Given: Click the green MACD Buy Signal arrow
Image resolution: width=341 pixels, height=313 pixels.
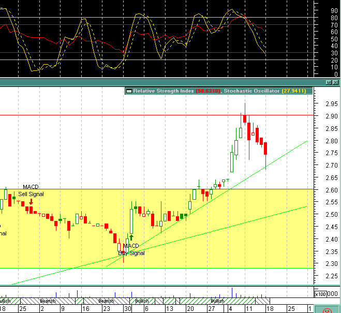Looking at the screenshot, I should [x=131, y=238].
